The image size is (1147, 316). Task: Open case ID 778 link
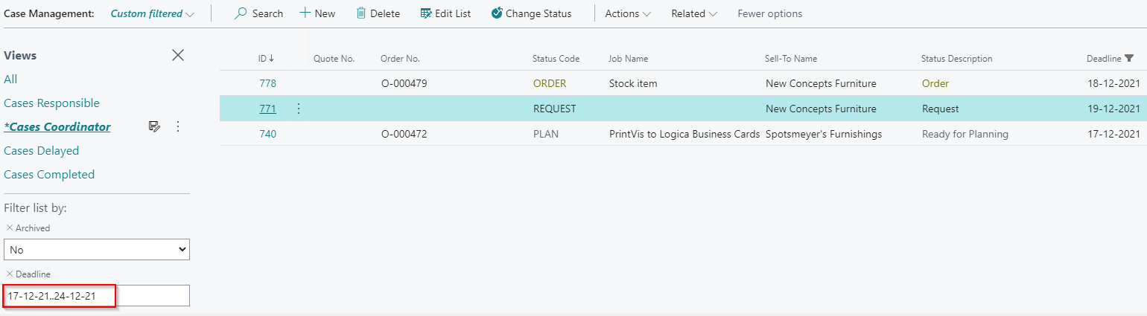point(267,83)
